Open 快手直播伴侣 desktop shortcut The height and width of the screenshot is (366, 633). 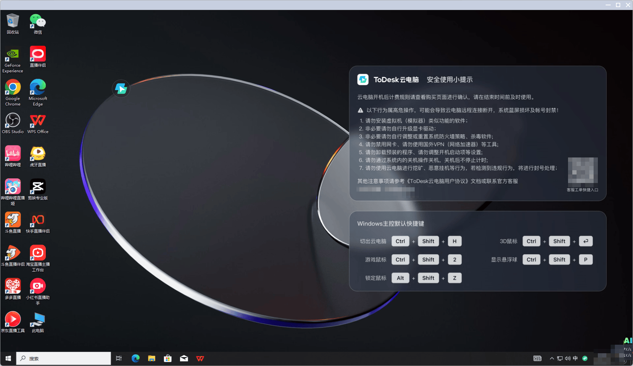[x=38, y=222]
